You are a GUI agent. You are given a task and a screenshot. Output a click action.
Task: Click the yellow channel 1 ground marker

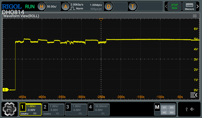(5, 90)
